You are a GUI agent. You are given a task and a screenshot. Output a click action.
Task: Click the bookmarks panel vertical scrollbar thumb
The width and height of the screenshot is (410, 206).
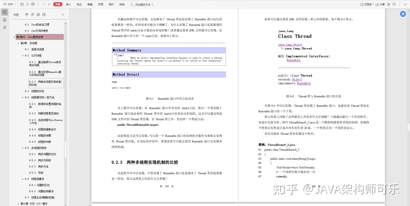pyautogui.click(x=66, y=149)
